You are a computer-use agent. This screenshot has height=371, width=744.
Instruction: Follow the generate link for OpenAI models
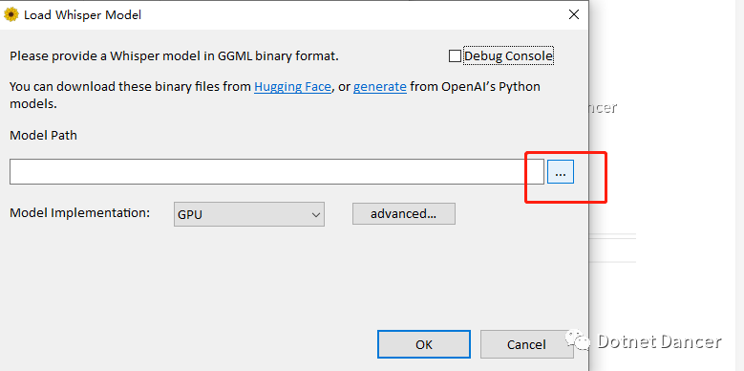tap(379, 87)
